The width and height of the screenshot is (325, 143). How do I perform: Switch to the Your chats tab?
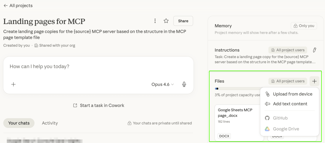[x=19, y=123]
